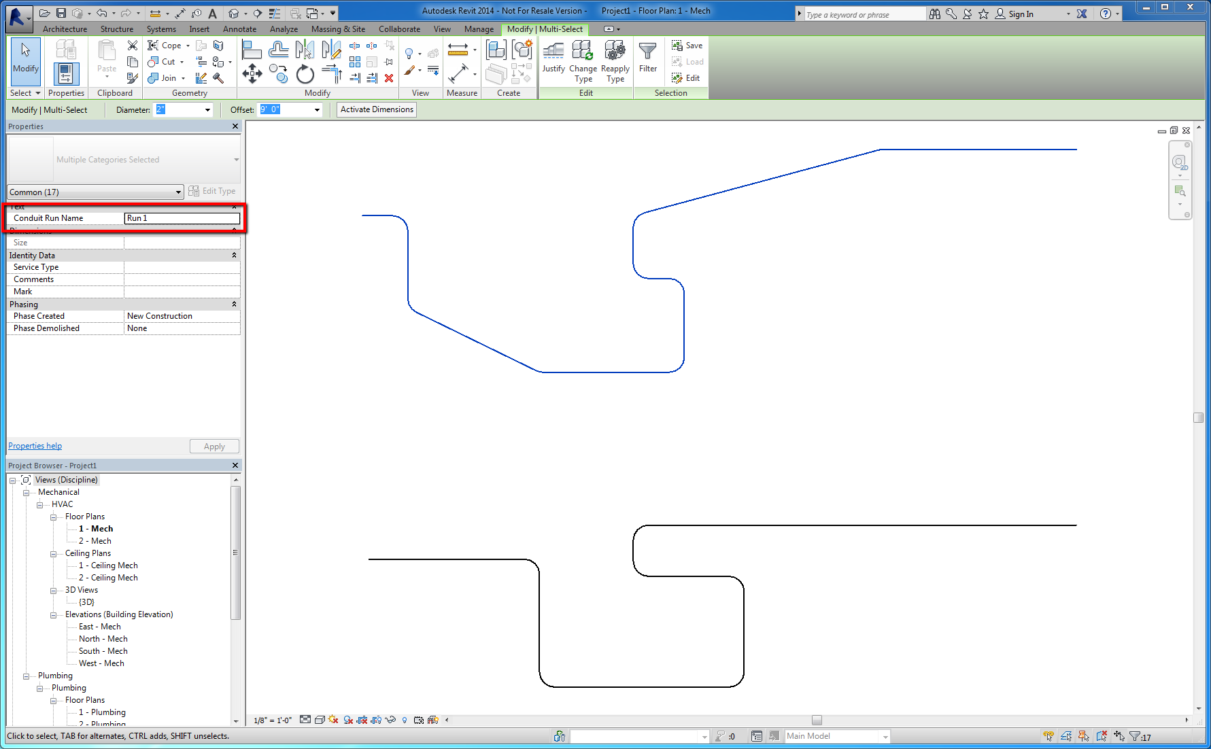The height and width of the screenshot is (749, 1211).
Task: Toggle Temporary Hide/Isolate glasses icon
Action: pyautogui.click(x=390, y=720)
